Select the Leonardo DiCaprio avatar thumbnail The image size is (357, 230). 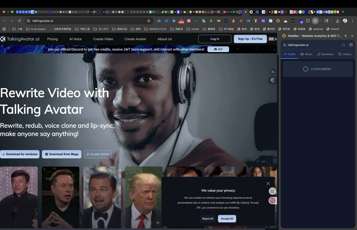[102, 197]
